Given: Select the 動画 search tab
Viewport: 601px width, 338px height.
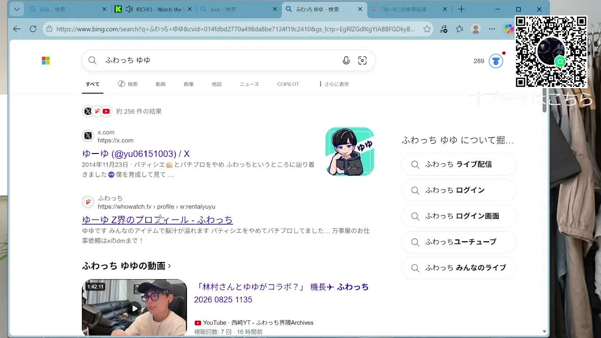Looking at the screenshot, I should pyautogui.click(x=161, y=84).
